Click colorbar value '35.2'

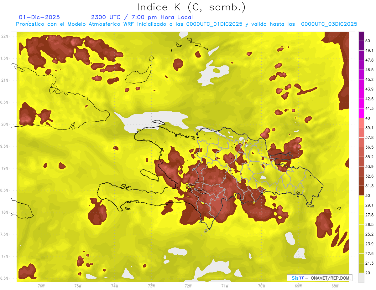(369, 157)
